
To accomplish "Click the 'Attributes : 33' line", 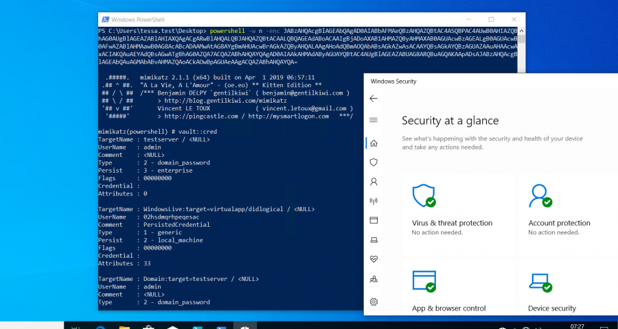I will 124,264.
